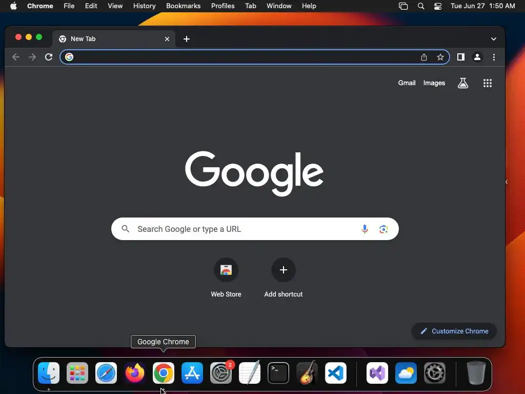Open System Settings with the badge in Dock
This screenshot has width=525, height=394.
click(221, 373)
